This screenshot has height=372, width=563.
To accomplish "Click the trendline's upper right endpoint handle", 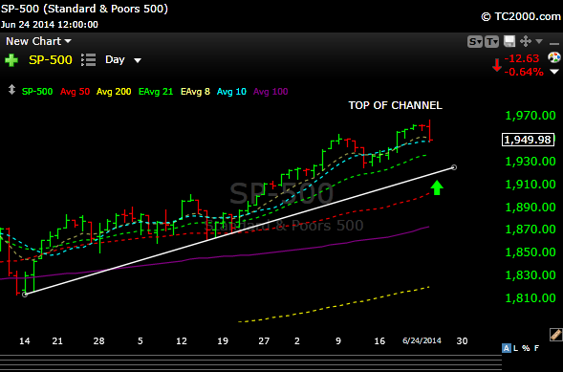I will point(454,167).
